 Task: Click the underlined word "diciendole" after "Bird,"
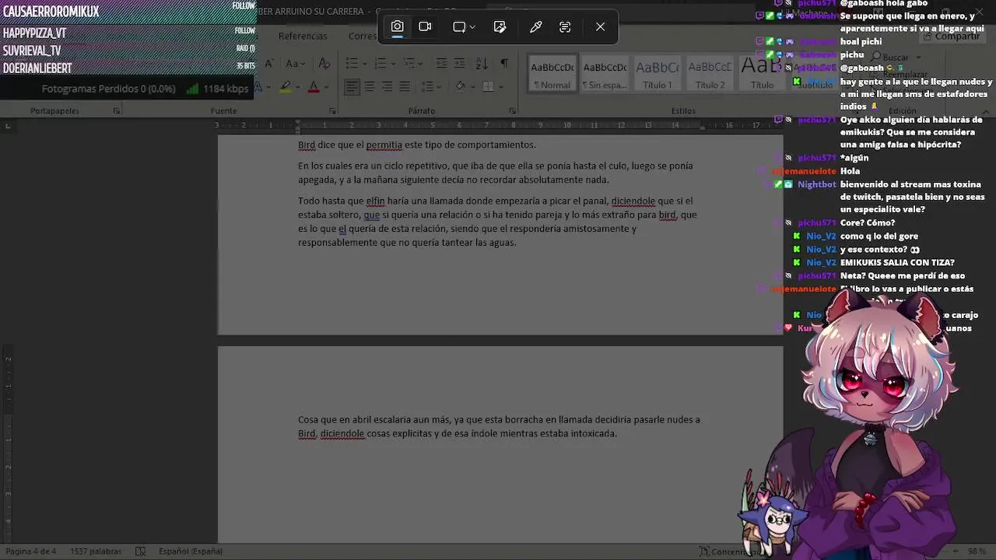(342, 434)
